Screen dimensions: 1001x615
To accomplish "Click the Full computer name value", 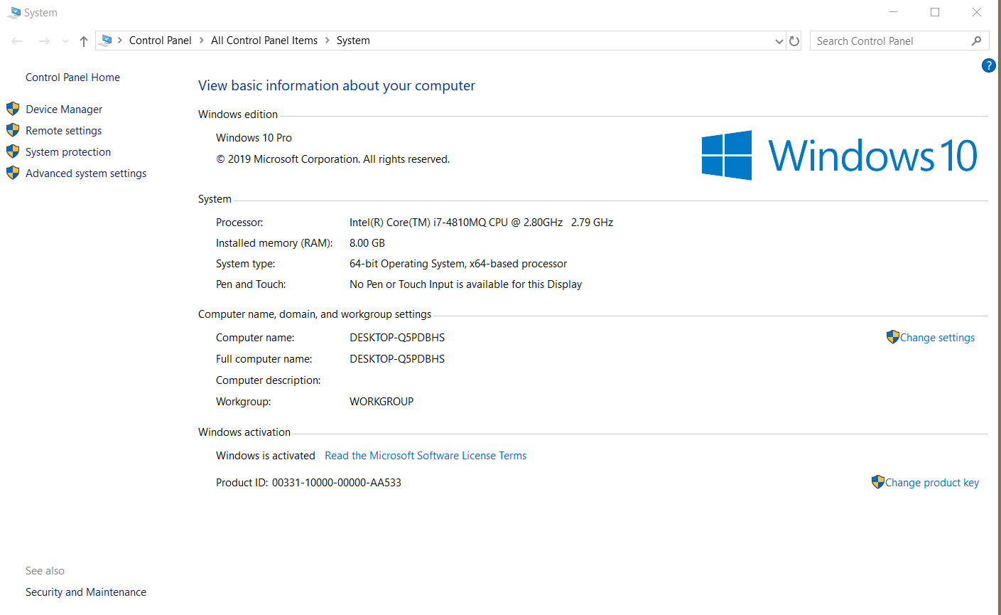I will (397, 359).
